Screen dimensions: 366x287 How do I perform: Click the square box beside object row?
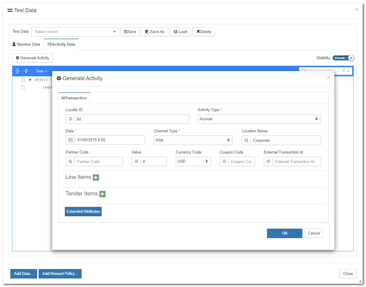pyautogui.click(x=23, y=80)
